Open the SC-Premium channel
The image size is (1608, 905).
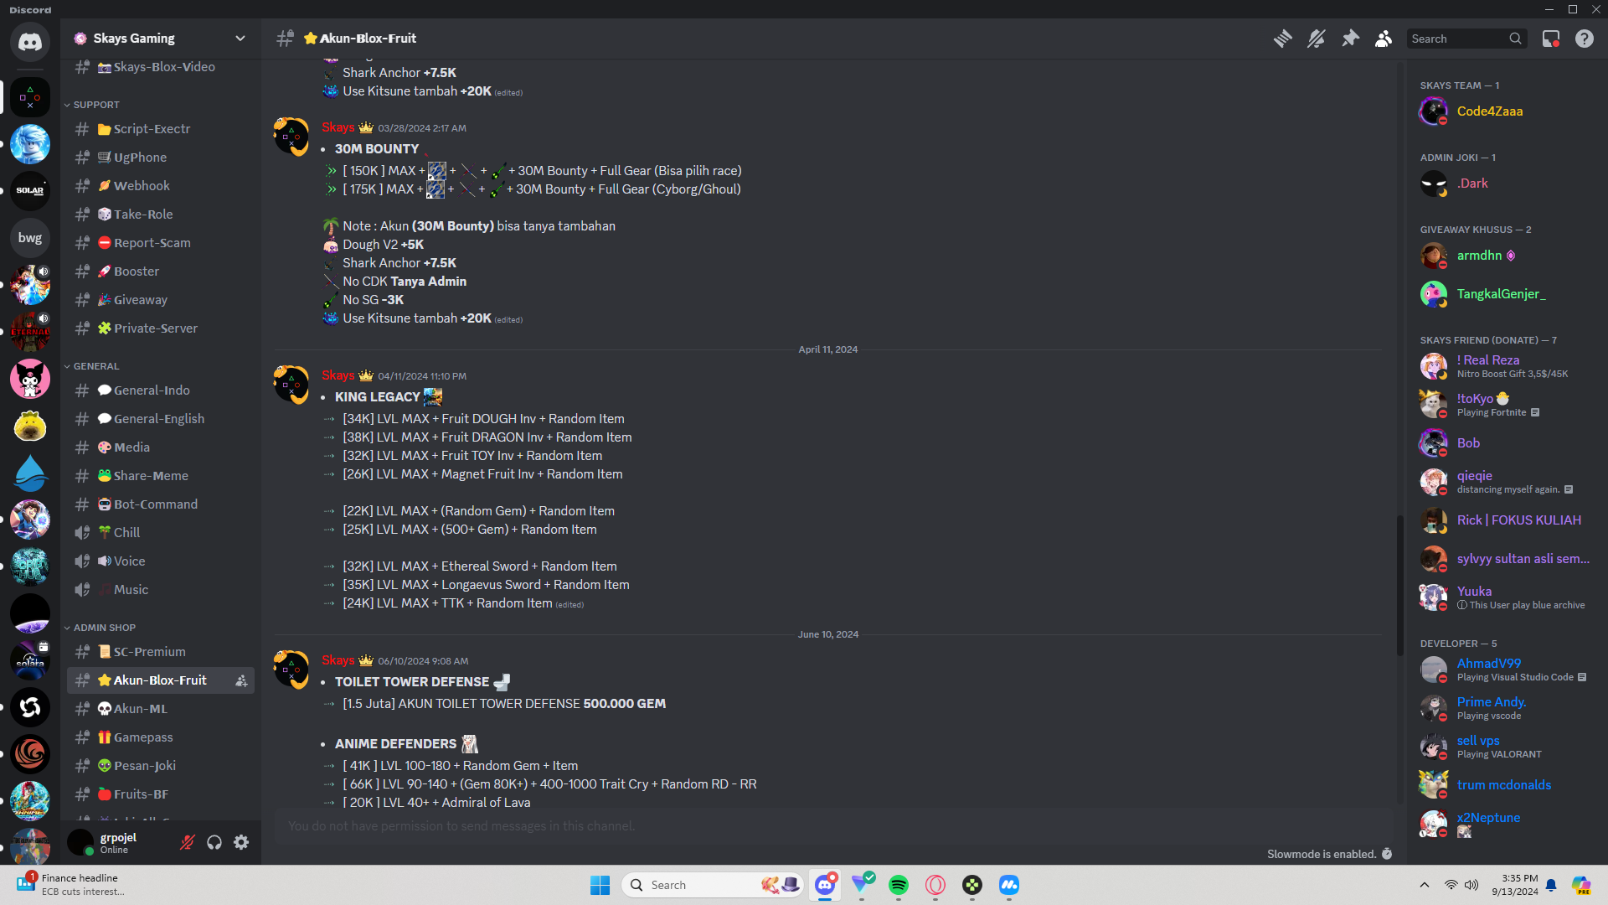point(161,652)
